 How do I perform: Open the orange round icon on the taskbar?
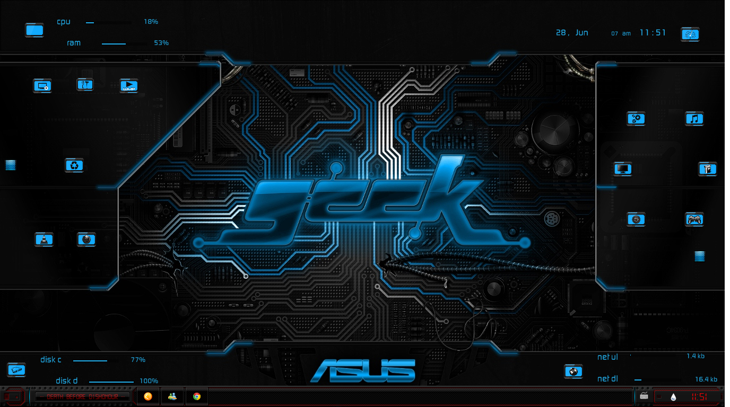[x=148, y=396]
